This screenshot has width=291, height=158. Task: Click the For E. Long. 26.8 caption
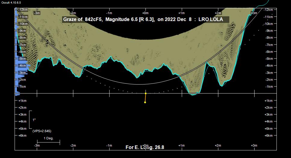pos(145,147)
